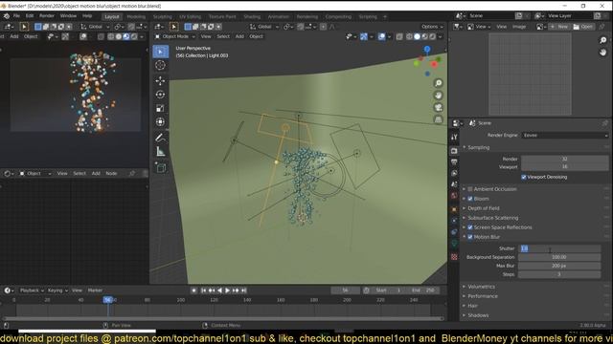Open the Scene properties tab icon

coord(454,184)
